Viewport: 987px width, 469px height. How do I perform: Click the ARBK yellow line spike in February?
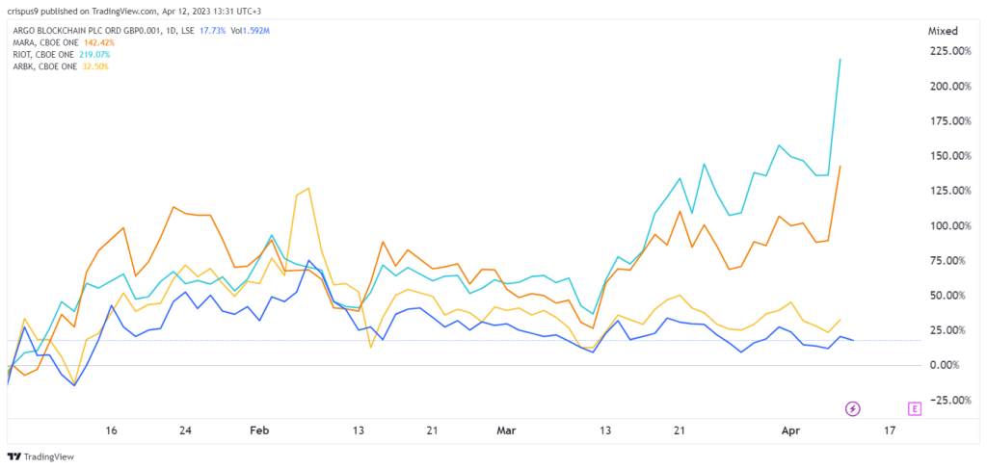307,188
